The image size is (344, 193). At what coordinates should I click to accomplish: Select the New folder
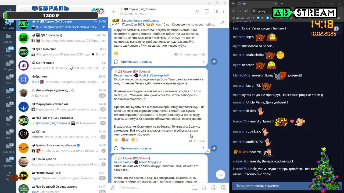pos(8,52)
